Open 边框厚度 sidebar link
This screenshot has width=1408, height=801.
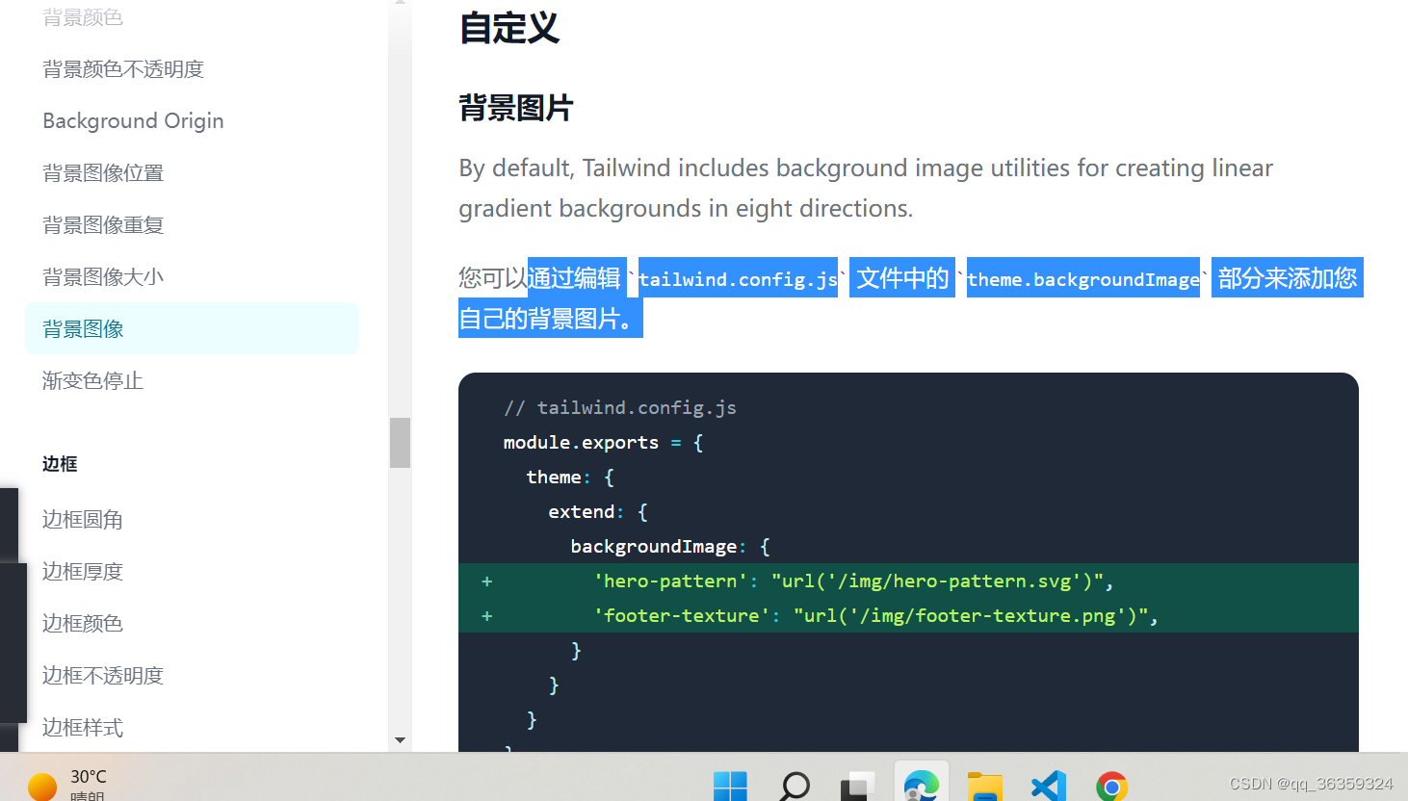tap(83, 572)
